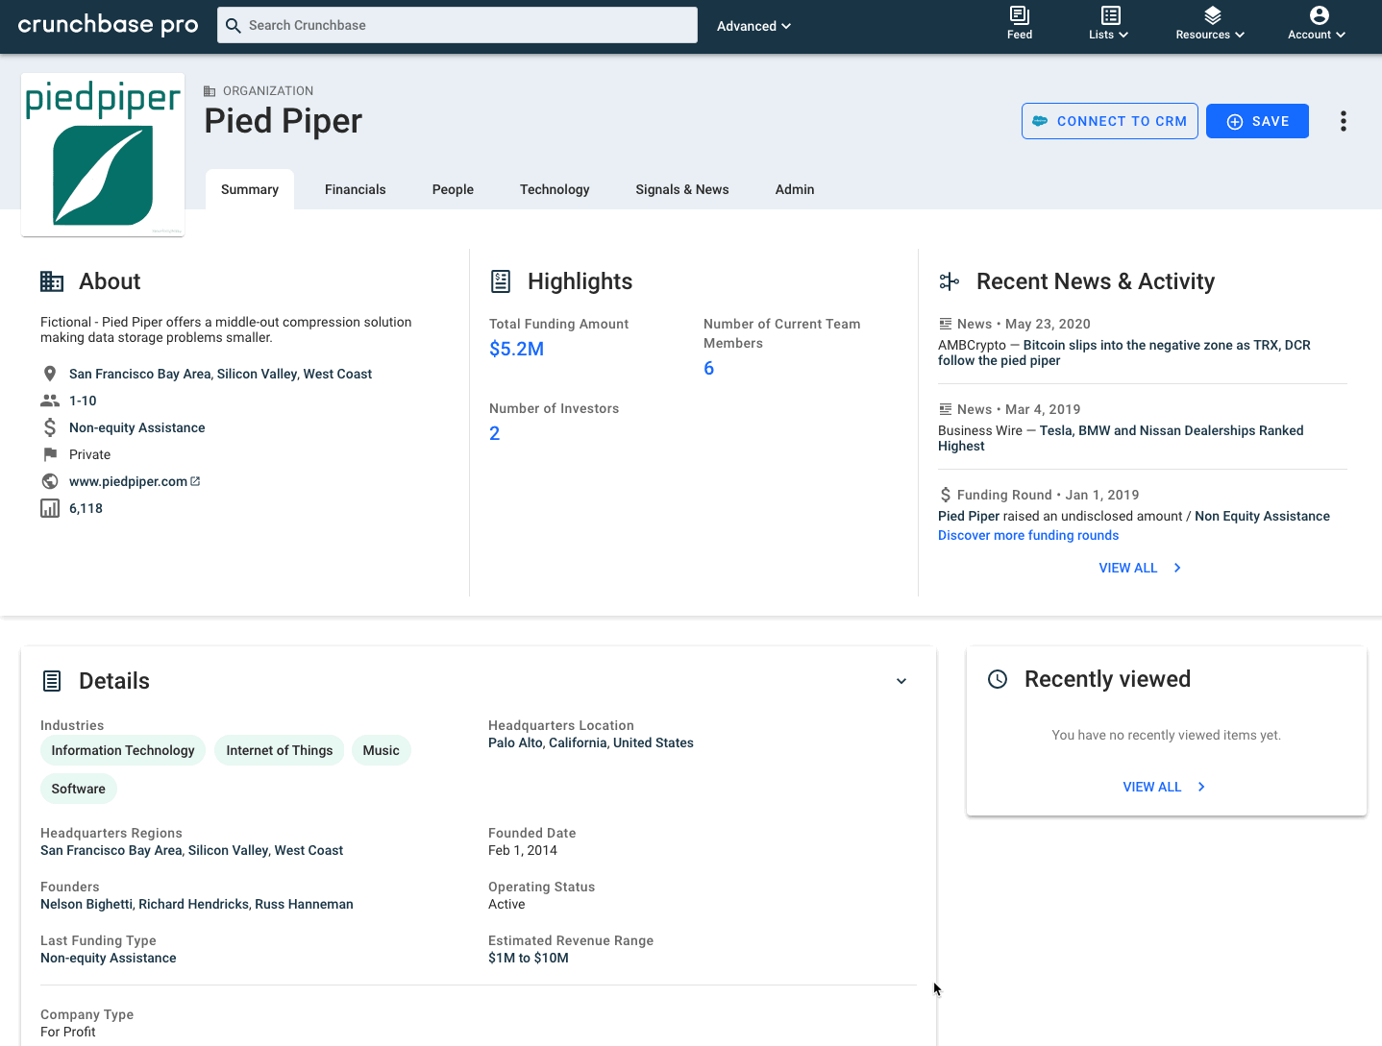1382x1046 pixels.
Task: Expand the Advanced search dropdown
Action: [753, 26]
